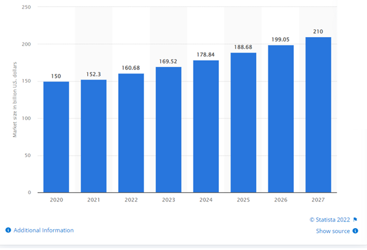Click the 2023 x-axis year label
Screen dimensions: 367x250
pos(168,200)
